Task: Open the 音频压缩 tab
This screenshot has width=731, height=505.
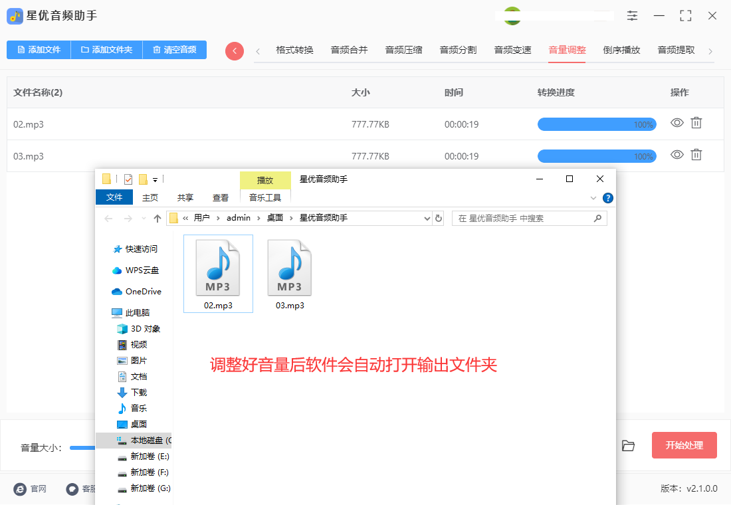Action: [404, 50]
